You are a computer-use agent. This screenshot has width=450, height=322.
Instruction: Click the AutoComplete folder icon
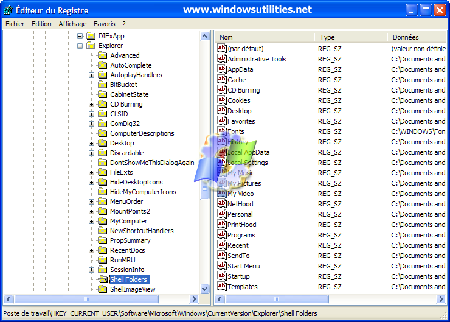pyautogui.click(x=102, y=65)
